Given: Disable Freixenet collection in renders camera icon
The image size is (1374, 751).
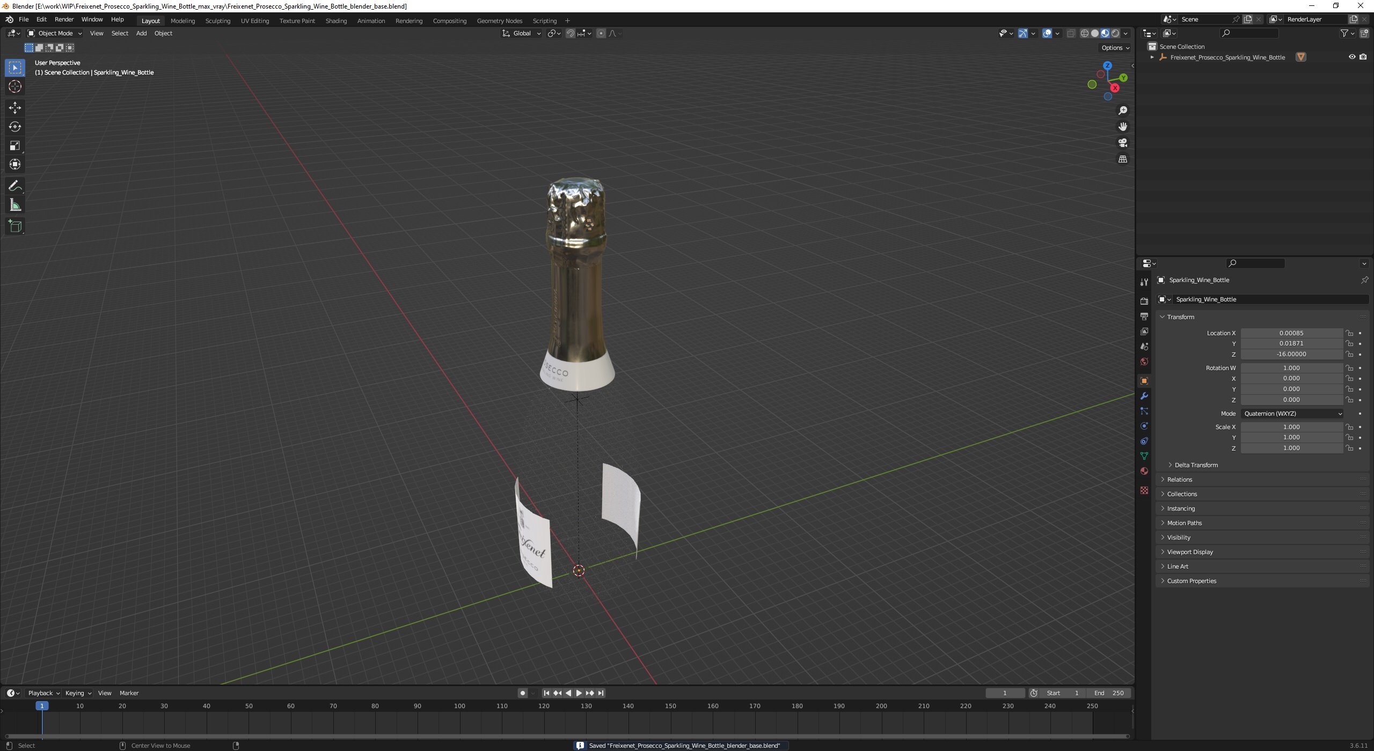Looking at the screenshot, I should 1363,57.
